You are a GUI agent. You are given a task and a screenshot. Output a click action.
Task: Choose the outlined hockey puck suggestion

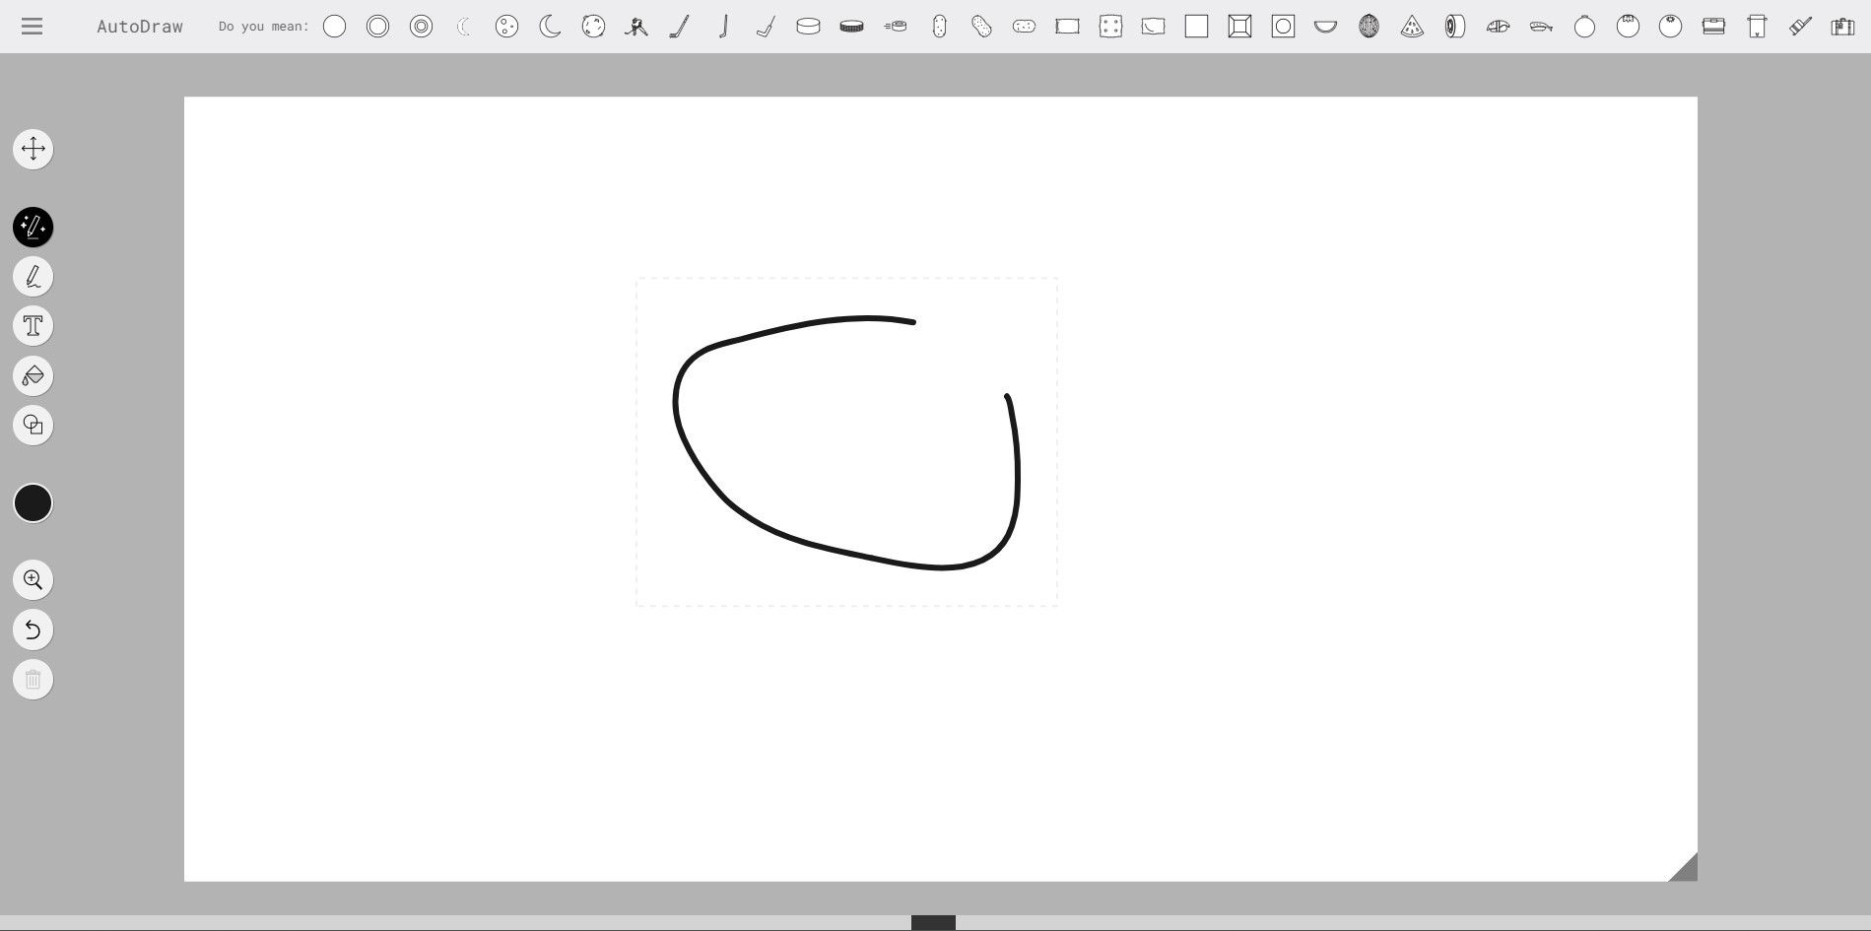pos(808,27)
